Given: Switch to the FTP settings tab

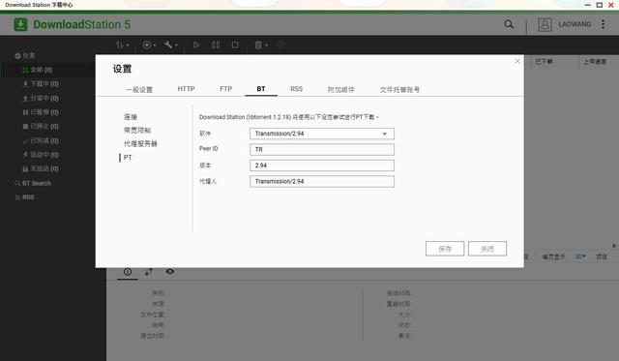Looking at the screenshot, I should coord(225,89).
